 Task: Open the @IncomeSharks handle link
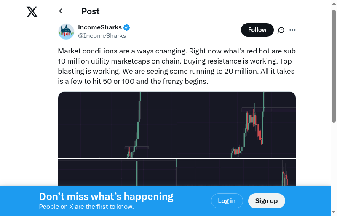(102, 36)
